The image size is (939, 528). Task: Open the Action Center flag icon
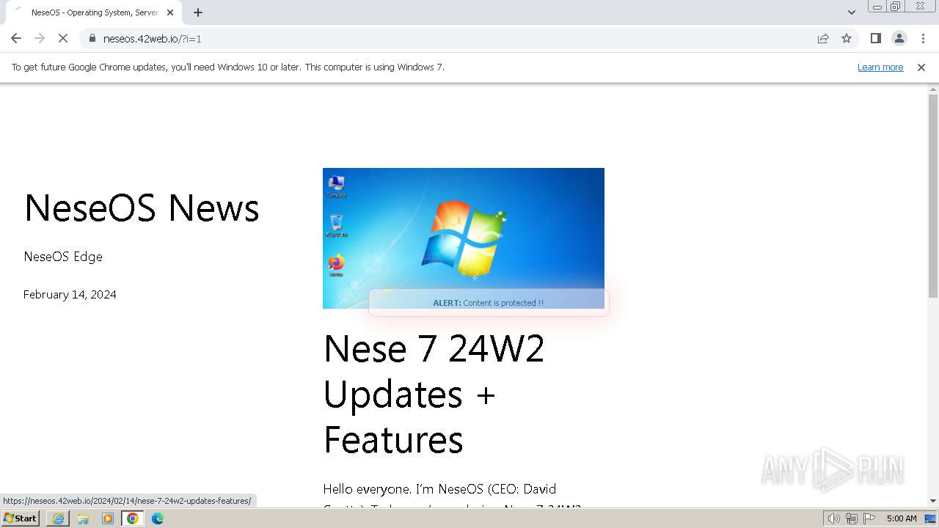click(x=869, y=518)
